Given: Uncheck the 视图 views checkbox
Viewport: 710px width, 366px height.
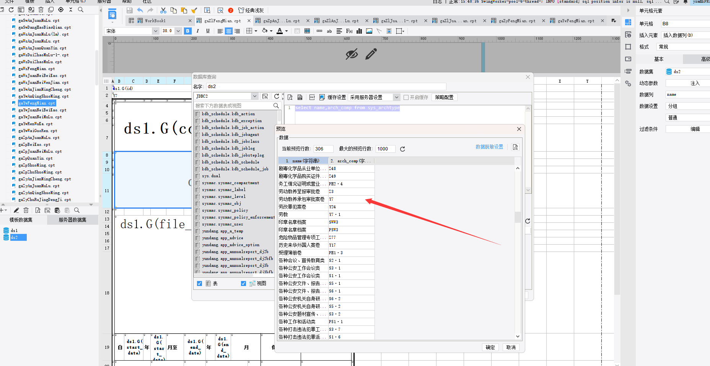Looking at the screenshot, I should tap(243, 283).
